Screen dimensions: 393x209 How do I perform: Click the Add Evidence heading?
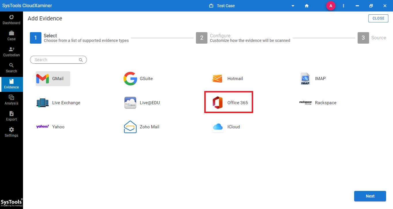(x=45, y=18)
